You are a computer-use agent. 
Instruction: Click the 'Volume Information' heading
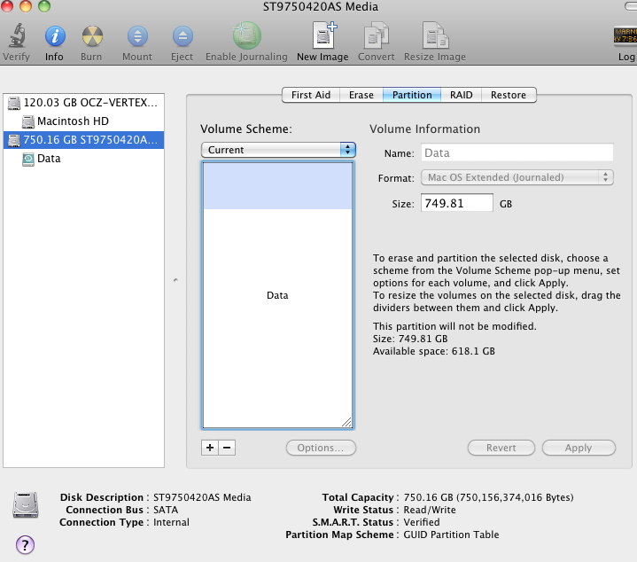pos(425,129)
